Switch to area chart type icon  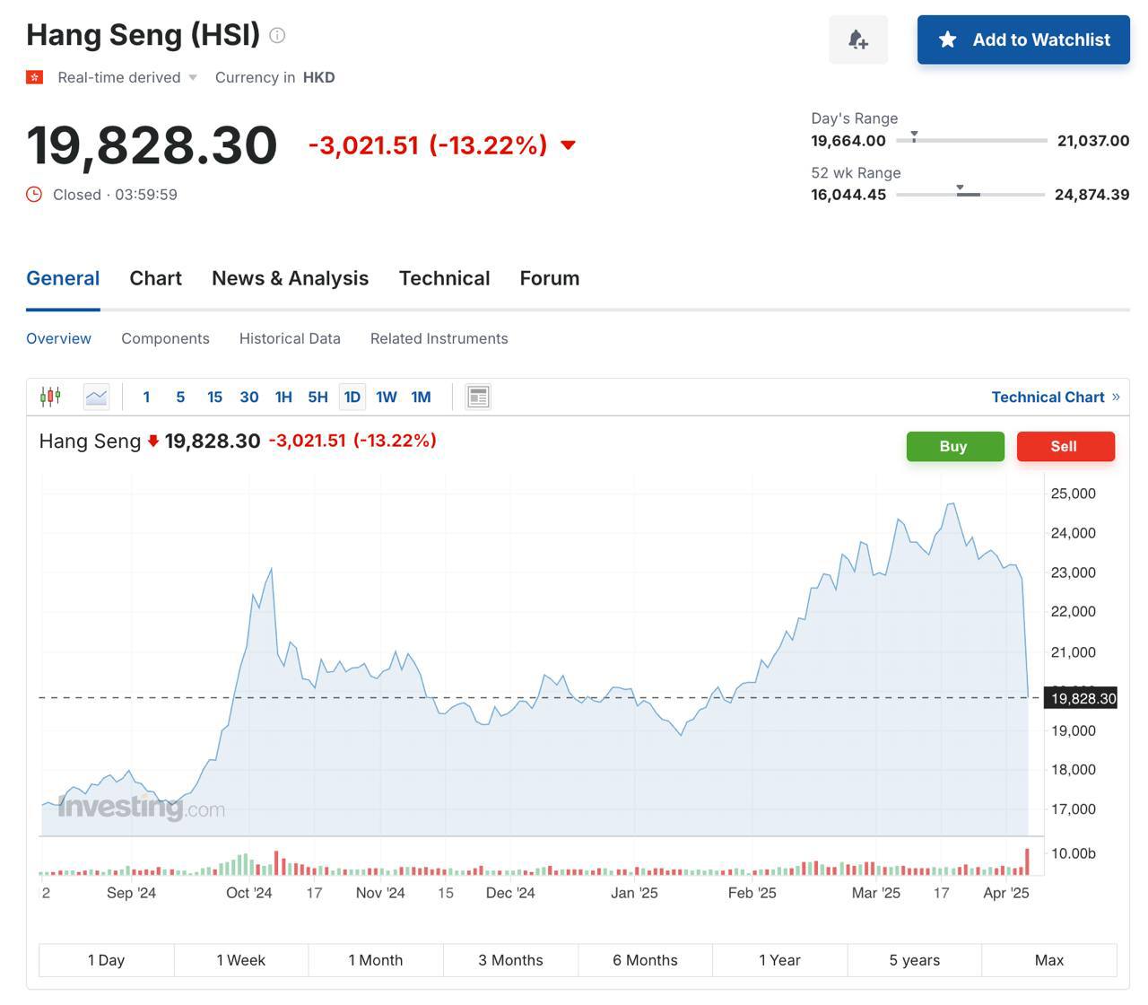coord(96,397)
